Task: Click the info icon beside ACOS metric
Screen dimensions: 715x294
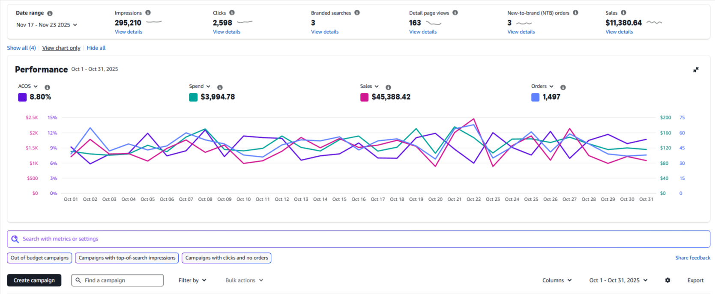Action: 47,87
